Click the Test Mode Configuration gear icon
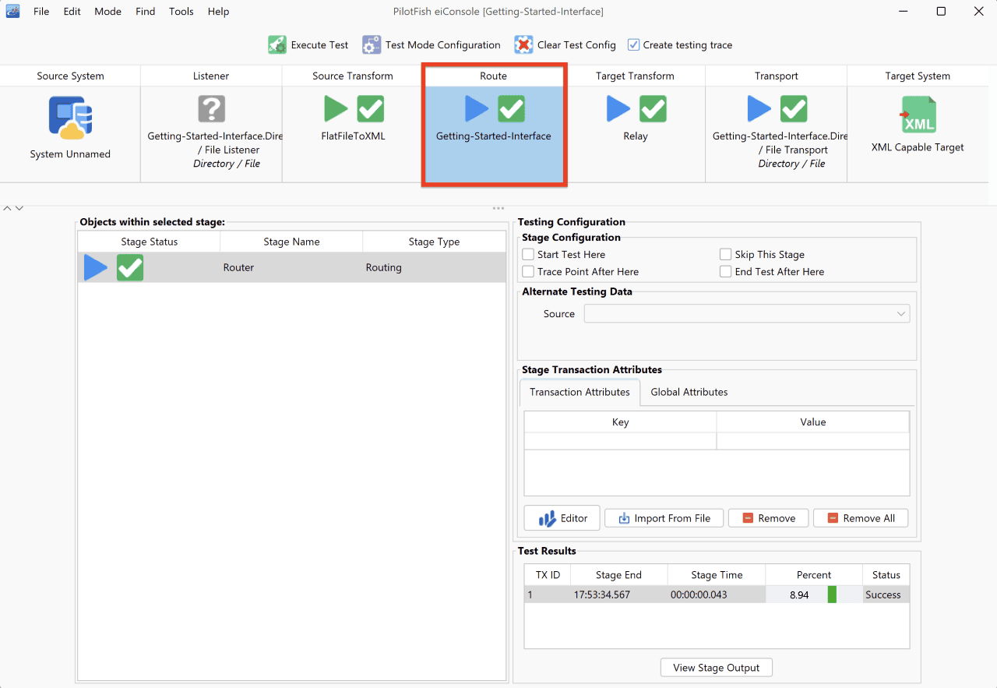 [x=372, y=44]
